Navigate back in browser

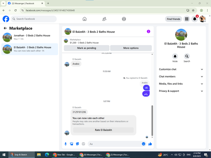coord(4,11)
